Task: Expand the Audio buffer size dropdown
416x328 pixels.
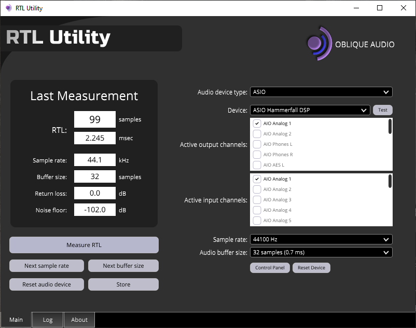Action: (321, 252)
